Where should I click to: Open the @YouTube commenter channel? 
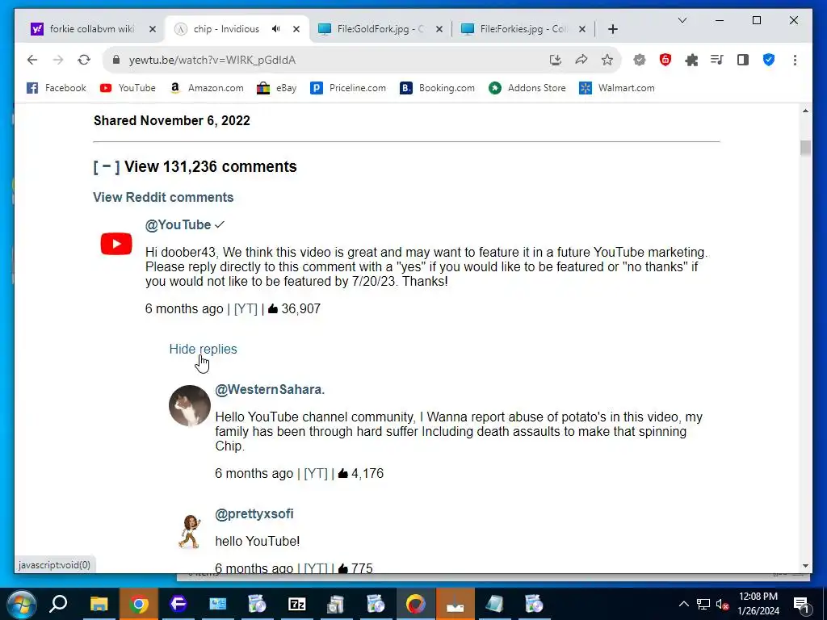coord(178,224)
